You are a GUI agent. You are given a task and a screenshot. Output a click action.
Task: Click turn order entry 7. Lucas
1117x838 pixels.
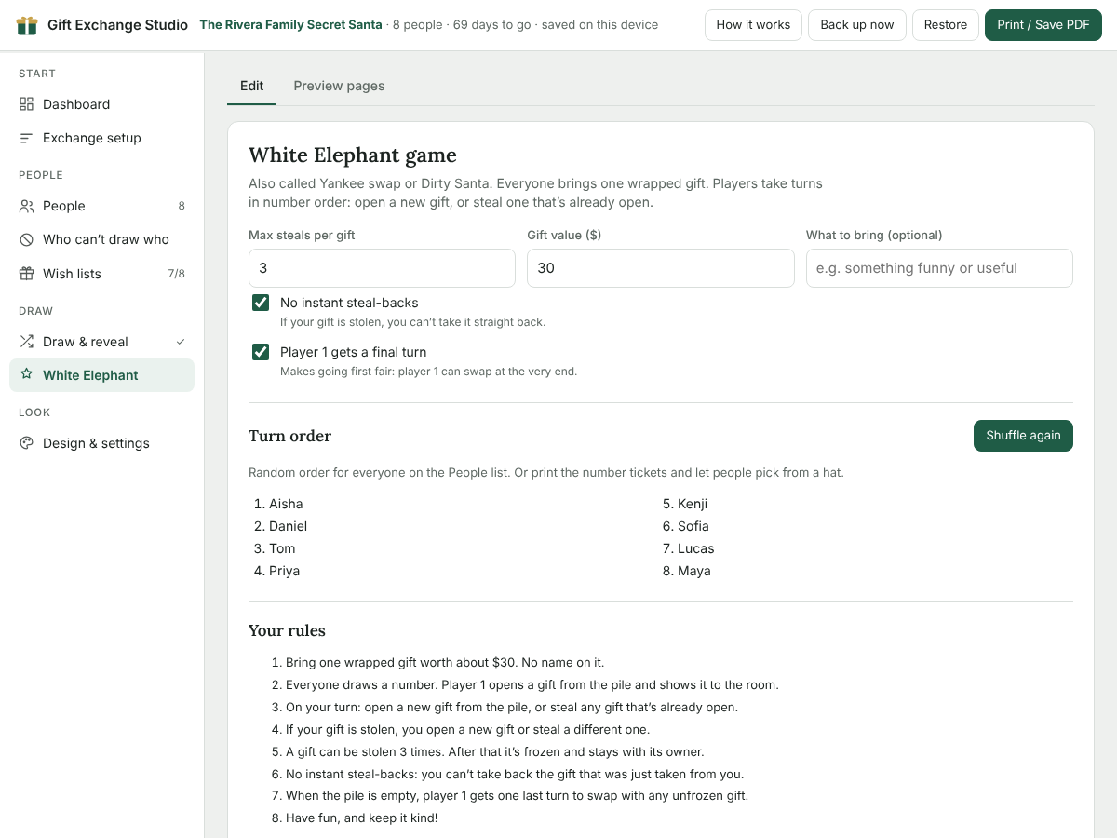(x=689, y=548)
